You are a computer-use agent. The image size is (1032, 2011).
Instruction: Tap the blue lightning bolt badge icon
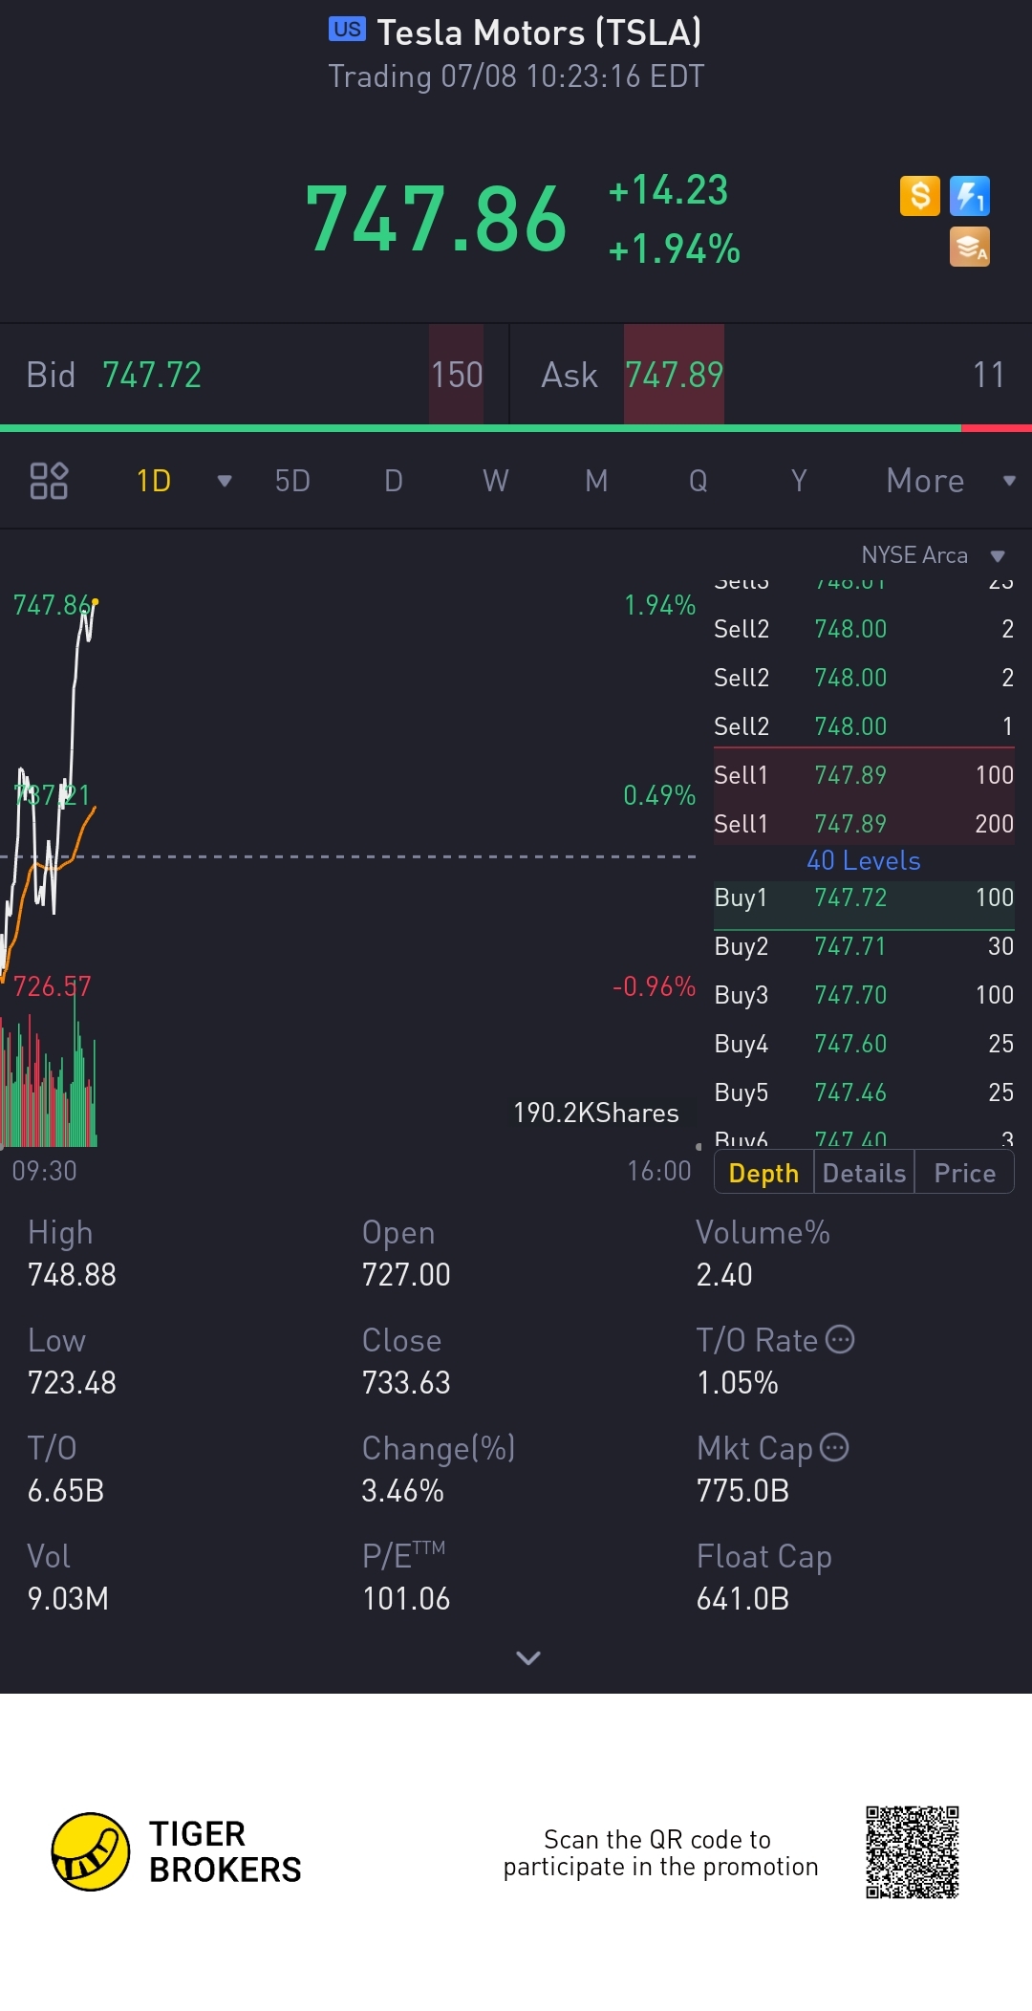click(970, 196)
